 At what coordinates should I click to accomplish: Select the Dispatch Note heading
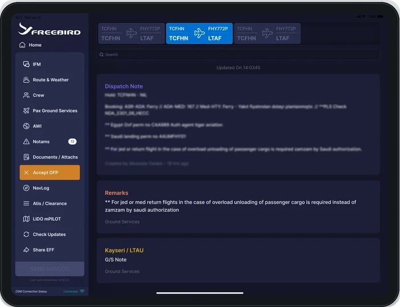124,86
